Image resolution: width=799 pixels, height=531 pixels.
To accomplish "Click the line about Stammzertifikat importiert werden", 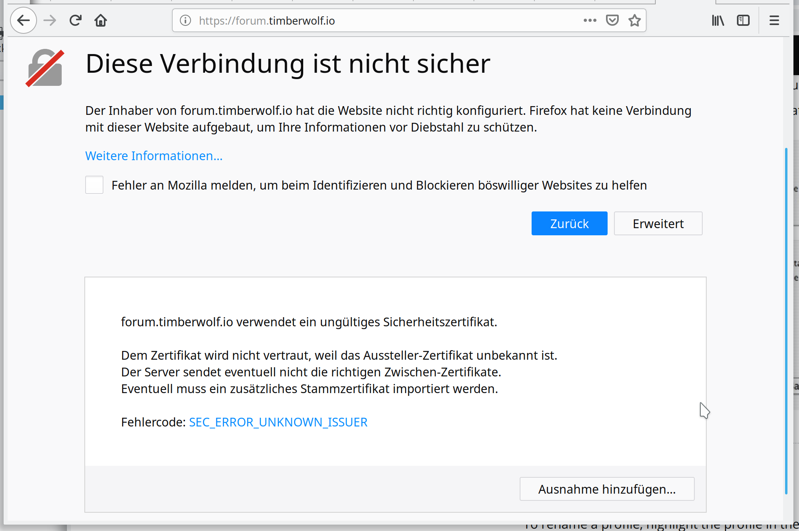I will [310, 389].
